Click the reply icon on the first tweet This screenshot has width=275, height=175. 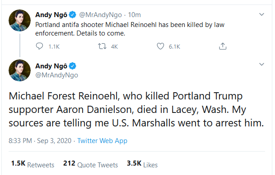pos(39,46)
